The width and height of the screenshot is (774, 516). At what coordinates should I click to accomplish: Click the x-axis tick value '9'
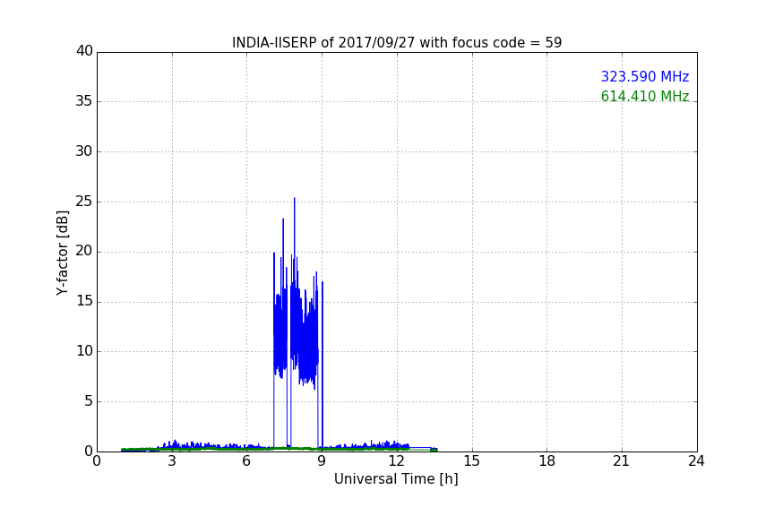pyautogui.click(x=322, y=461)
